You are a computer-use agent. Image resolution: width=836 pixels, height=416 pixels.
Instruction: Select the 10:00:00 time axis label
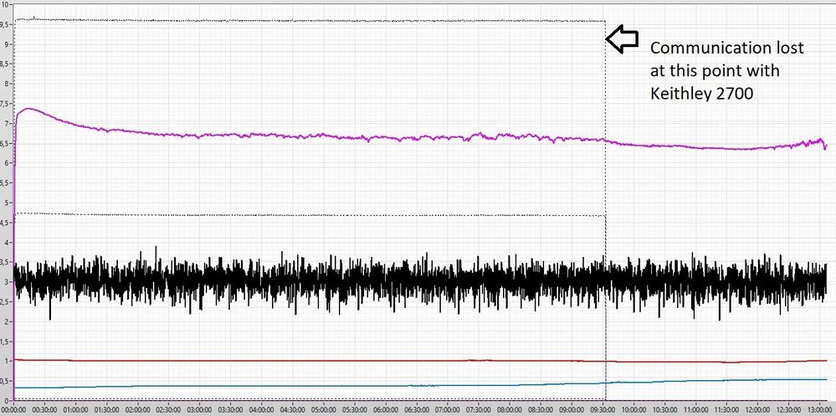click(633, 411)
